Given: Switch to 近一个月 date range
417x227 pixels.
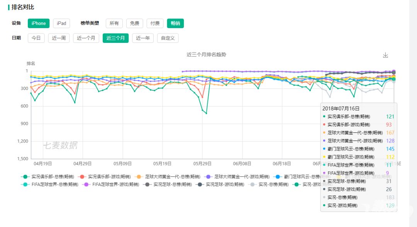Looking at the screenshot, I should coord(86,38).
